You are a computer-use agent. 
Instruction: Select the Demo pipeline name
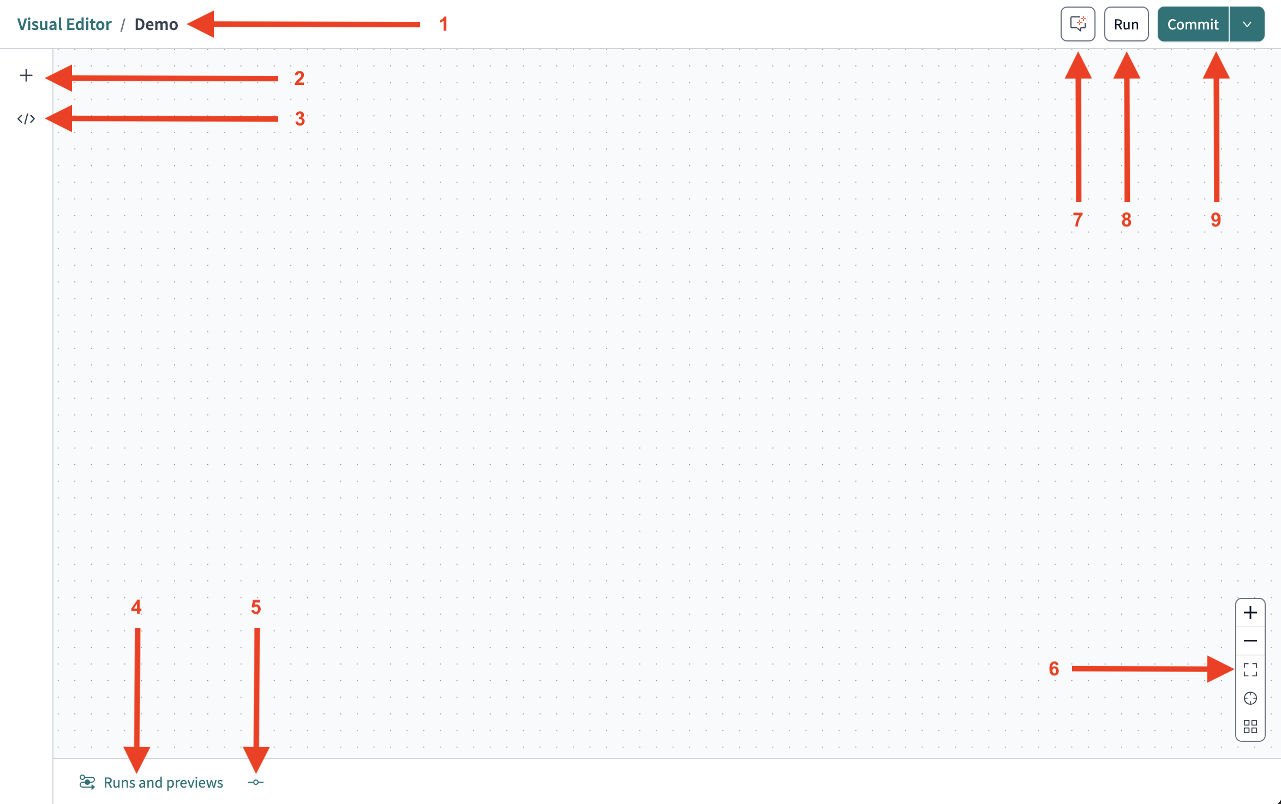[x=155, y=23]
